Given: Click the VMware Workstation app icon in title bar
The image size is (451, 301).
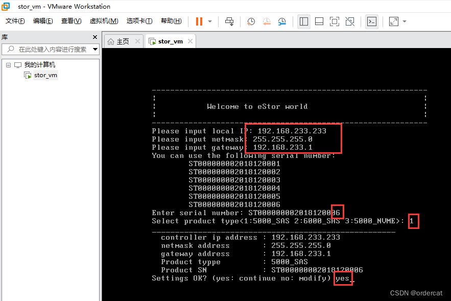Looking at the screenshot, I should point(6,6).
